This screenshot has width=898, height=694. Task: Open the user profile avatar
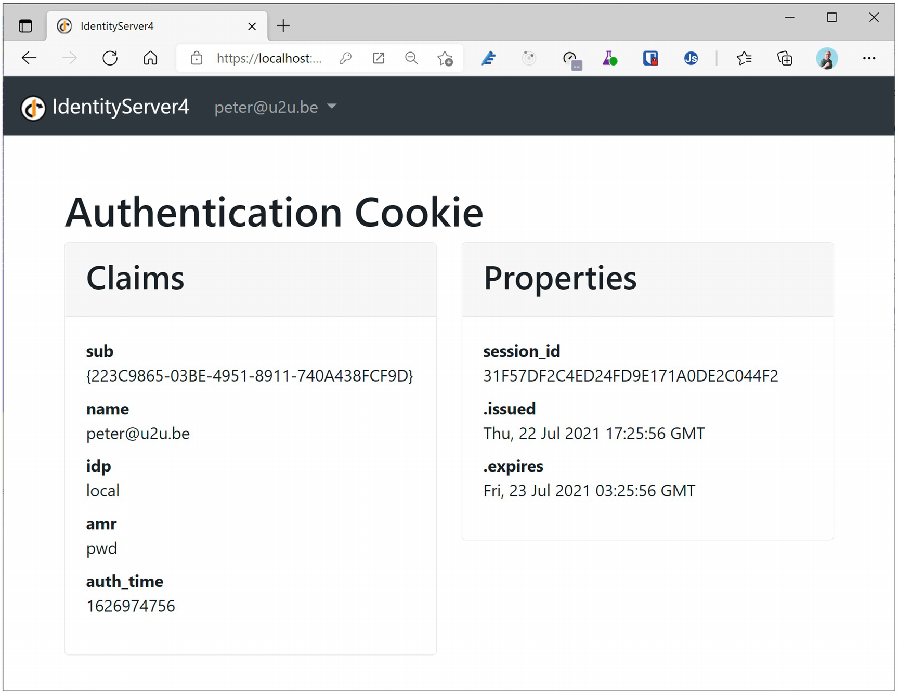click(x=826, y=58)
